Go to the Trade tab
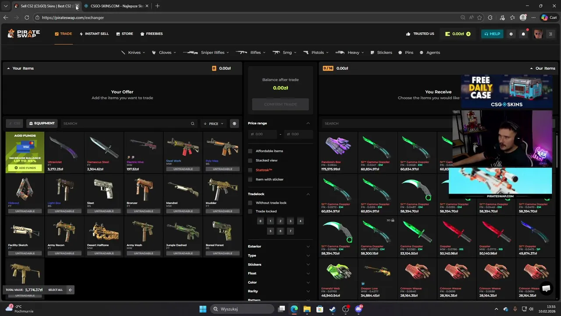Image resolution: width=561 pixels, height=316 pixels. 63,34
